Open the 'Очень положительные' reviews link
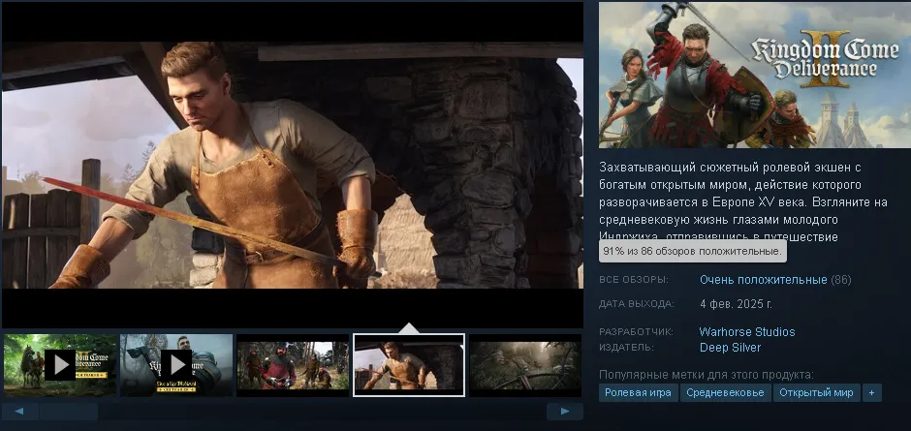The image size is (911, 431). pos(764,280)
